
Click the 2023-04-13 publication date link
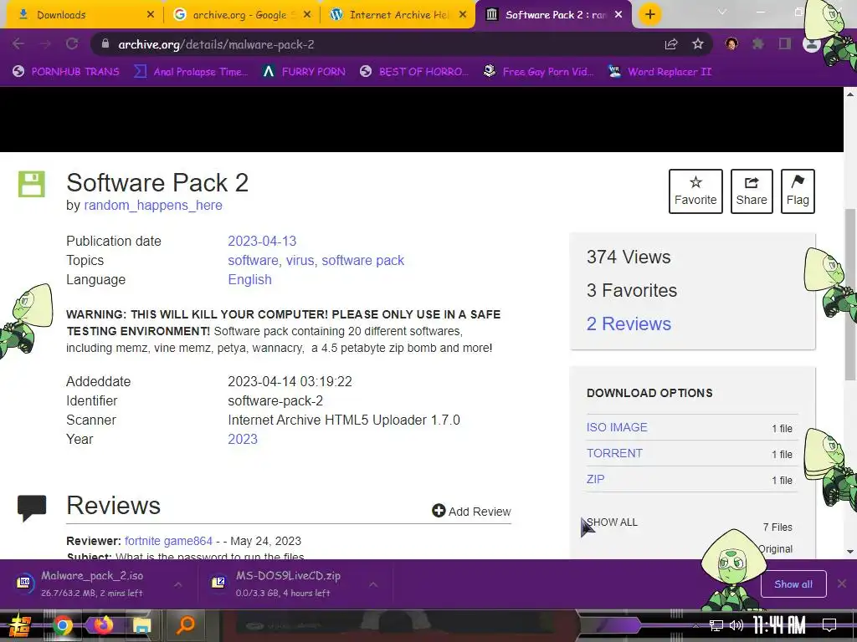(x=262, y=242)
